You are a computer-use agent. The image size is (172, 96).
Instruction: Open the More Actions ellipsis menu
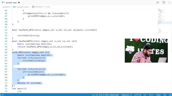point(170,2)
